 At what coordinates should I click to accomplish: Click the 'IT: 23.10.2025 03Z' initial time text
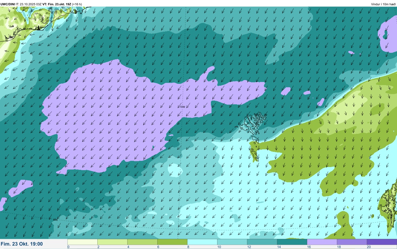(29, 4)
